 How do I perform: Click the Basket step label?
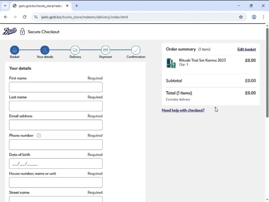pos(15,57)
